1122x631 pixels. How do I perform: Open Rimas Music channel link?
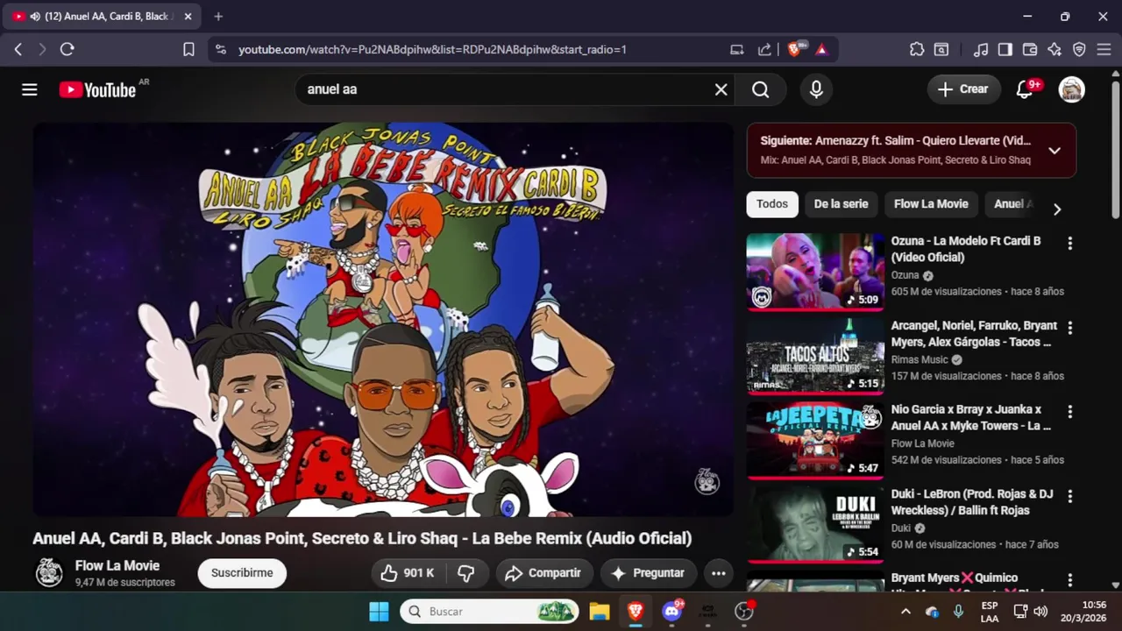tap(920, 359)
